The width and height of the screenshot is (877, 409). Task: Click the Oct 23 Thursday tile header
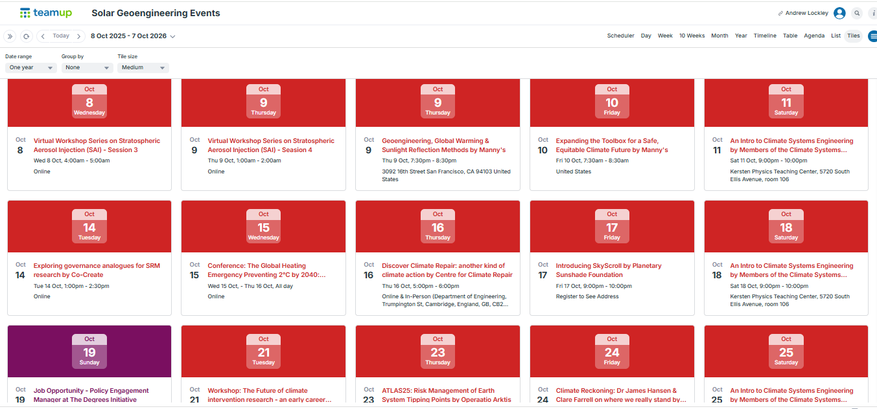438,351
